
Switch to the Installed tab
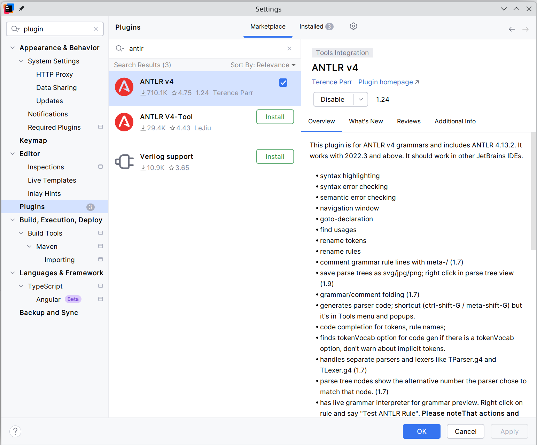click(x=316, y=26)
